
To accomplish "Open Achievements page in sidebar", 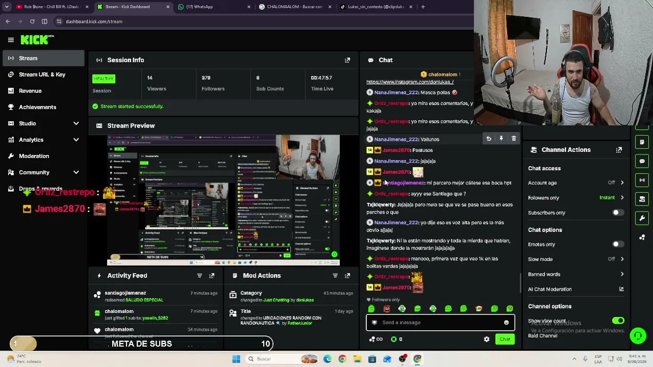I will click(x=43, y=107).
